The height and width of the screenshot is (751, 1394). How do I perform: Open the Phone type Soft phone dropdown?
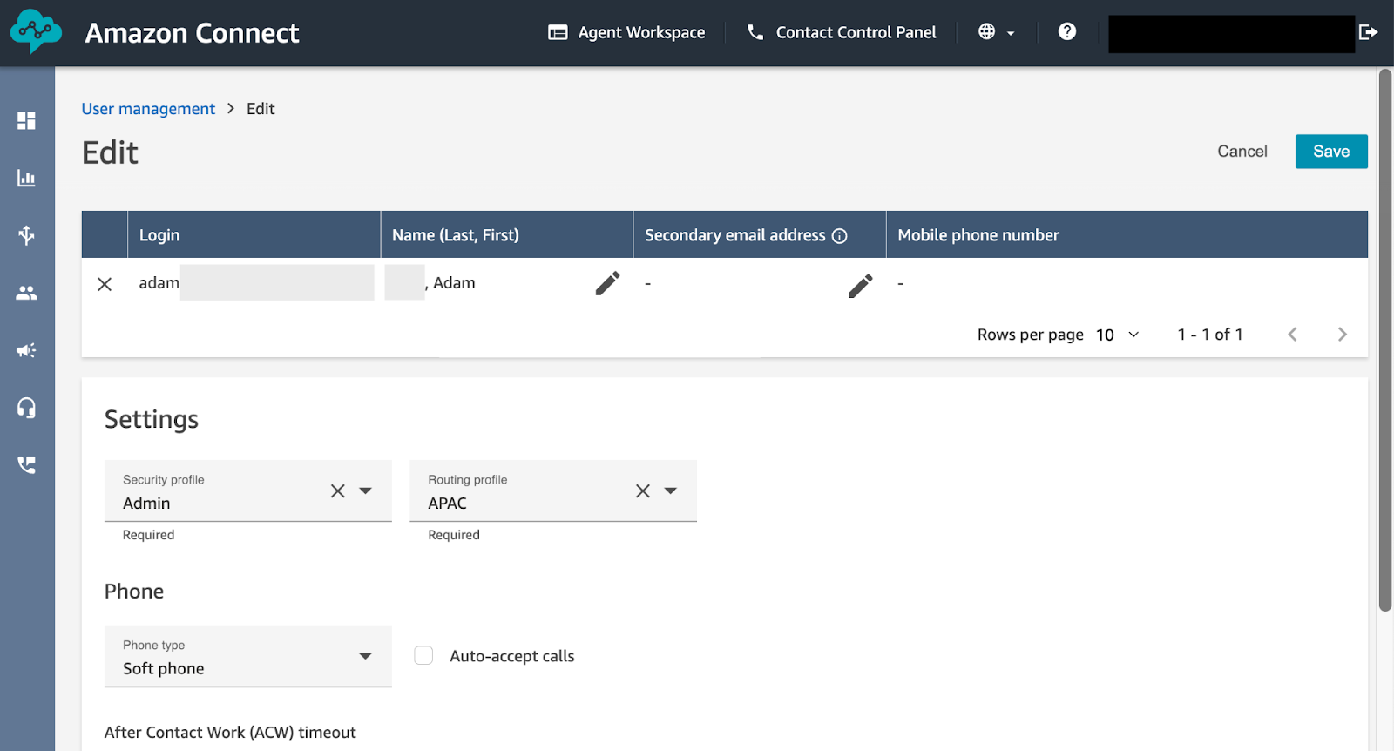tap(248, 656)
